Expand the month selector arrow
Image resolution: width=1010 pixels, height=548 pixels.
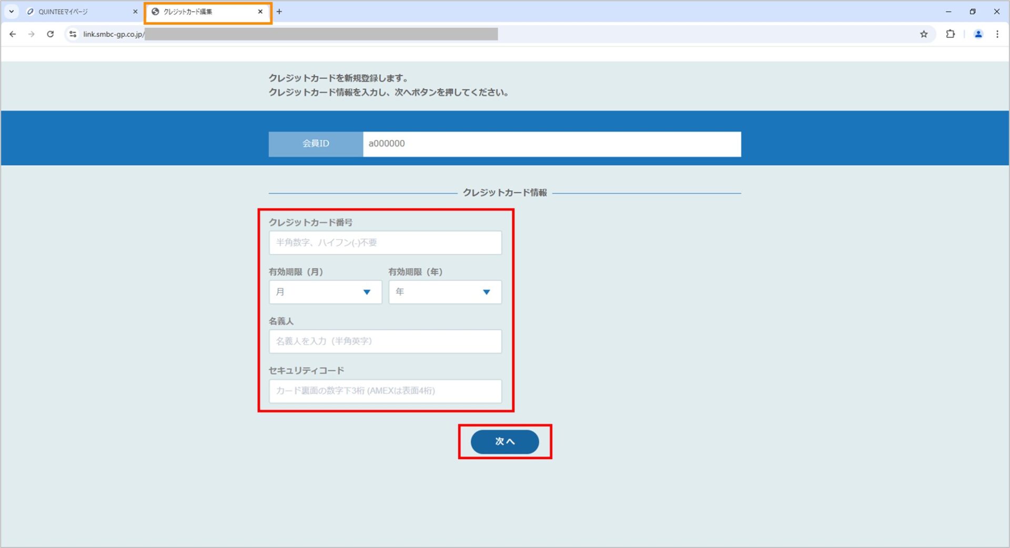click(x=367, y=292)
